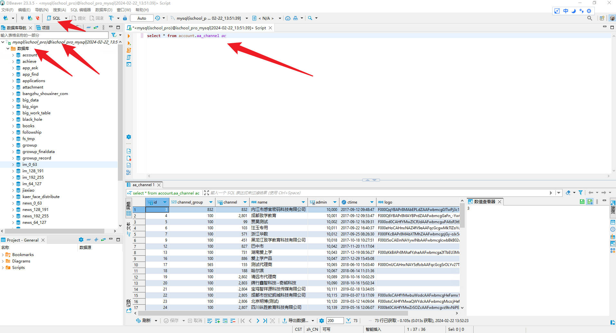Toggle link with editor in database navigator
This screenshot has width=616, height=333.
96,28
